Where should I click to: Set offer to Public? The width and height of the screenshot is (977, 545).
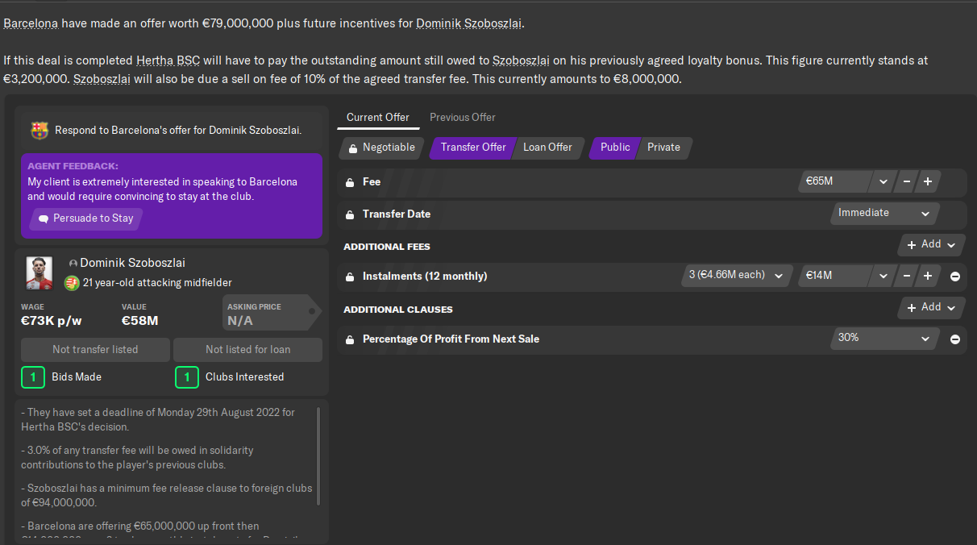point(614,148)
